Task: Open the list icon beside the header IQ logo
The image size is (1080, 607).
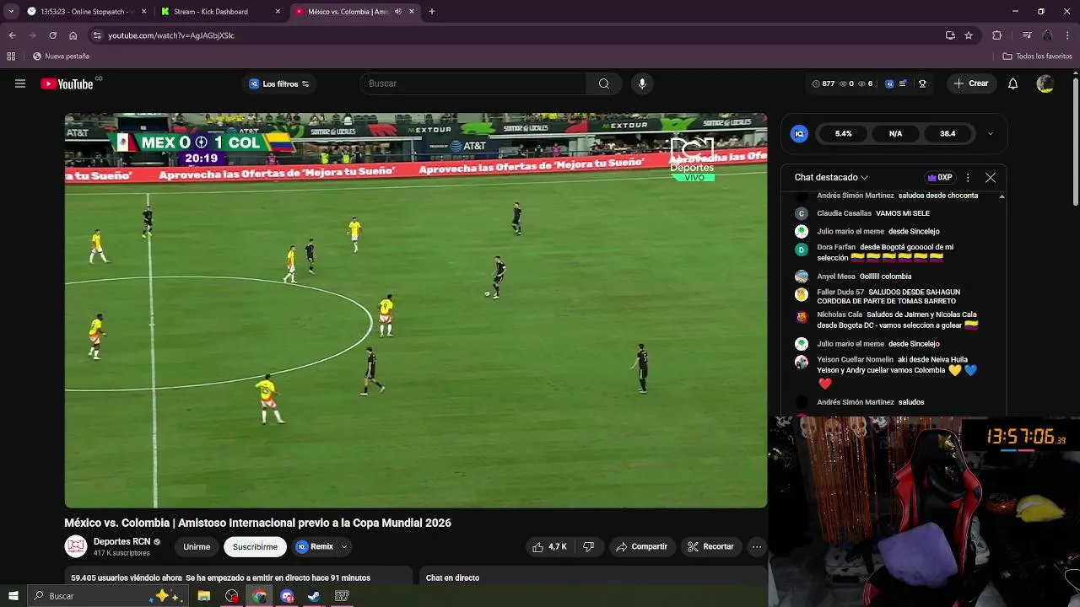Action: [903, 83]
